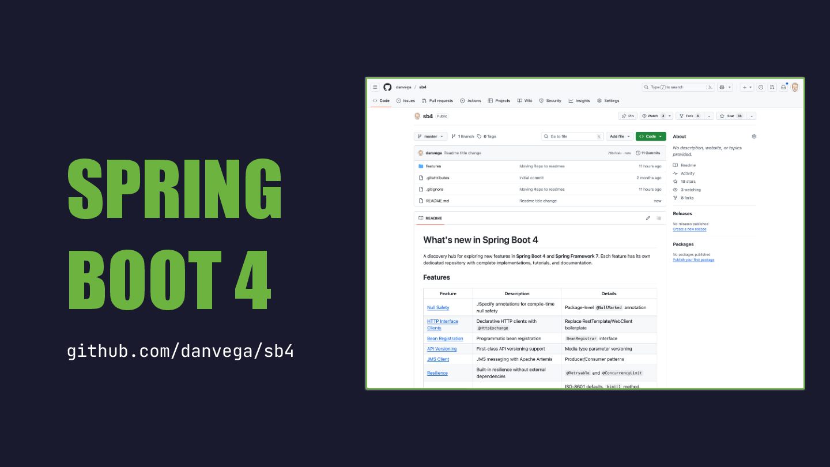Open the pull requests icon in GitHub header
Screen dimensions: 830x467
(772, 87)
